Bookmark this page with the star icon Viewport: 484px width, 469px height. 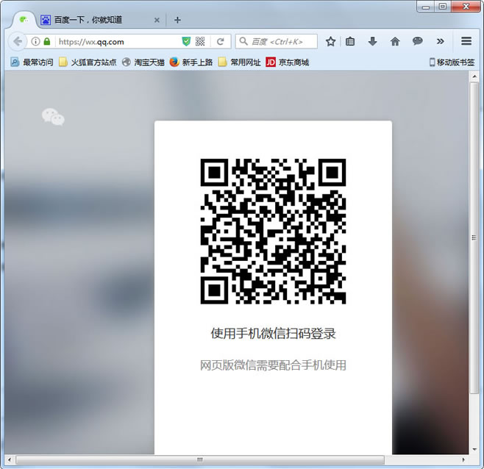330,41
